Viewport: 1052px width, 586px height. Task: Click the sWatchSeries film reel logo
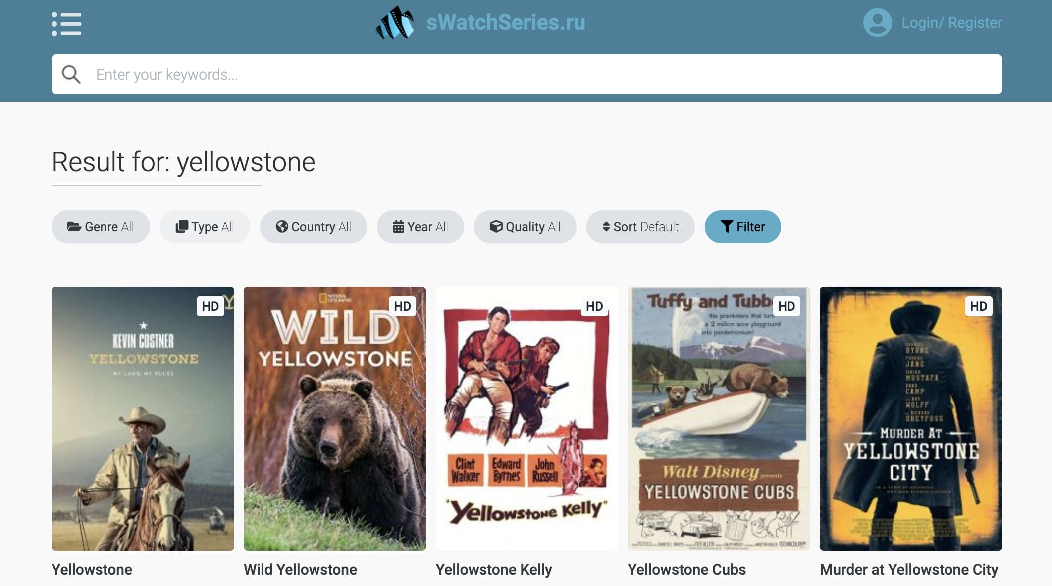pos(395,23)
